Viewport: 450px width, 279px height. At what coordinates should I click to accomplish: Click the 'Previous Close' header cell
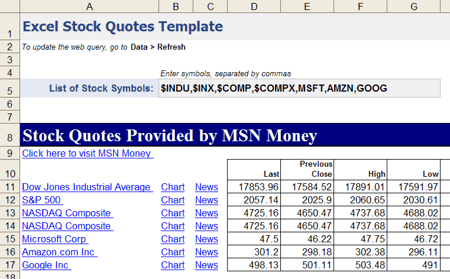point(307,169)
